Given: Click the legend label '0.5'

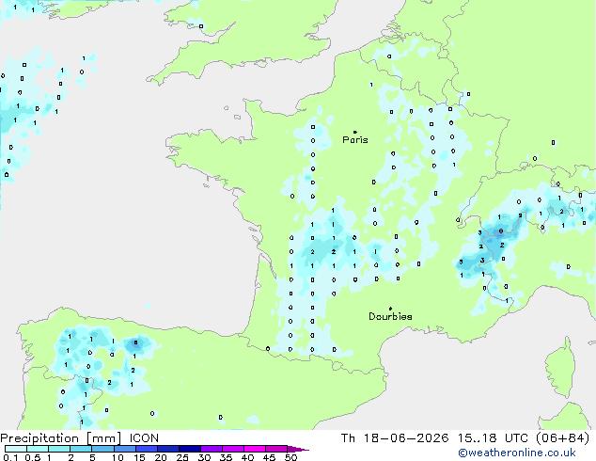Looking at the screenshot, I should click(33, 457).
